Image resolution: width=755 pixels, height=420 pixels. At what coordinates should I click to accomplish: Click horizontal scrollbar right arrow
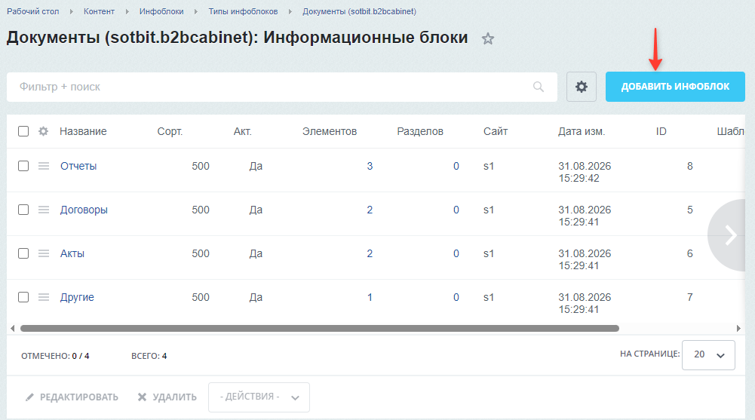738,328
